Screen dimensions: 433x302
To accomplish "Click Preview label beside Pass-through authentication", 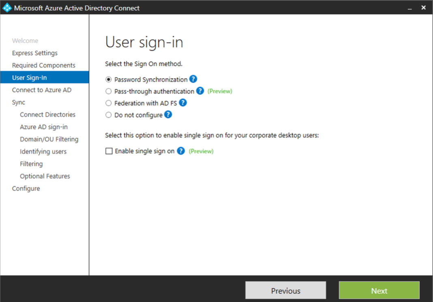I will click(220, 91).
